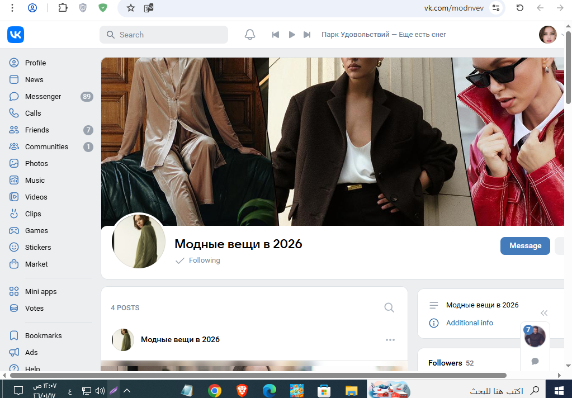Click post author name Модные вещи в 2026
Viewport: 572px width, 398px height.
tap(180, 340)
